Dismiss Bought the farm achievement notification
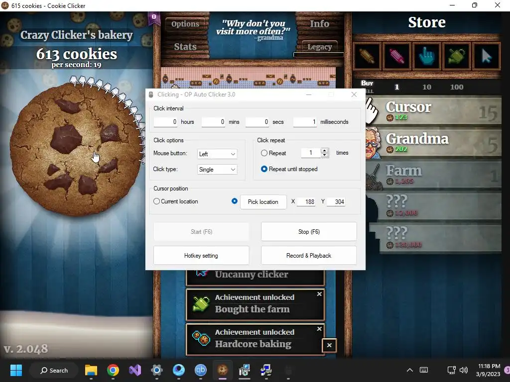 319,294
